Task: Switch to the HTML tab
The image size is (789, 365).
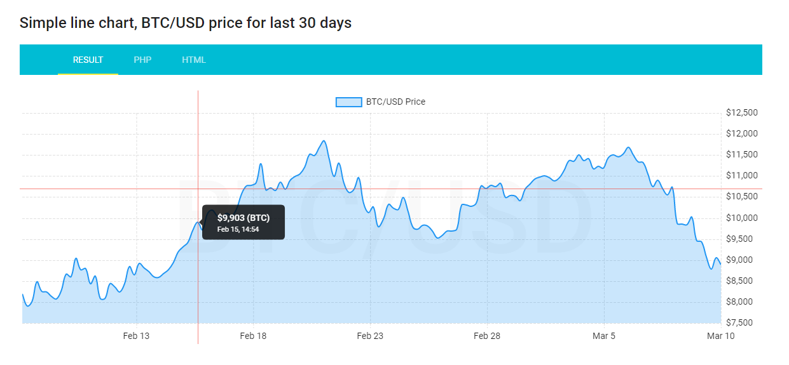Action: [x=194, y=60]
